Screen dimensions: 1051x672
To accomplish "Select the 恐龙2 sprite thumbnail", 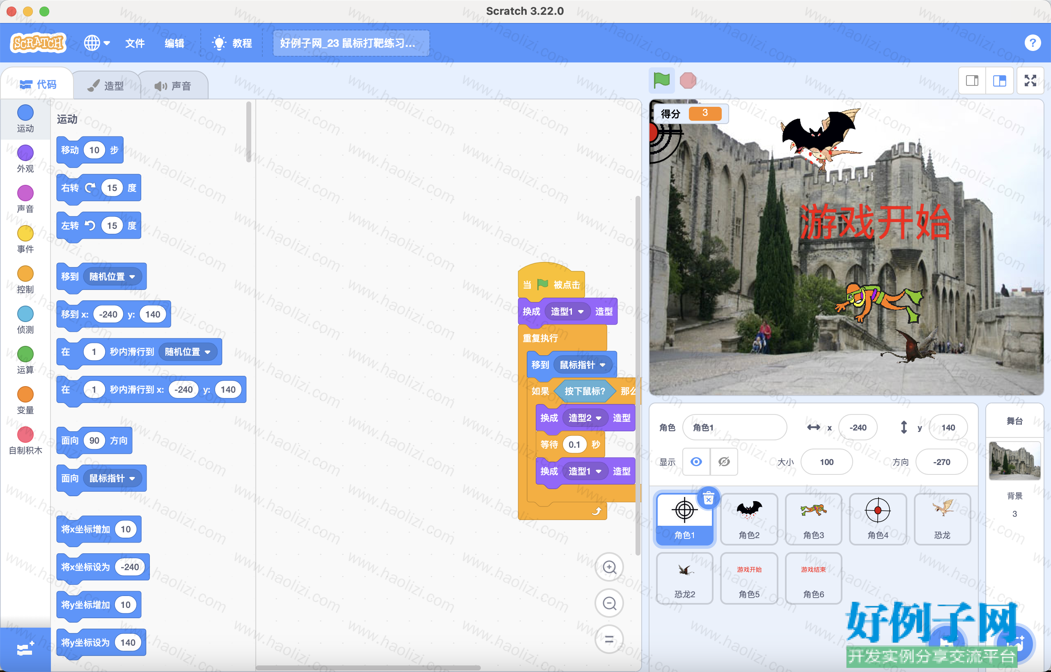I will [x=684, y=578].
